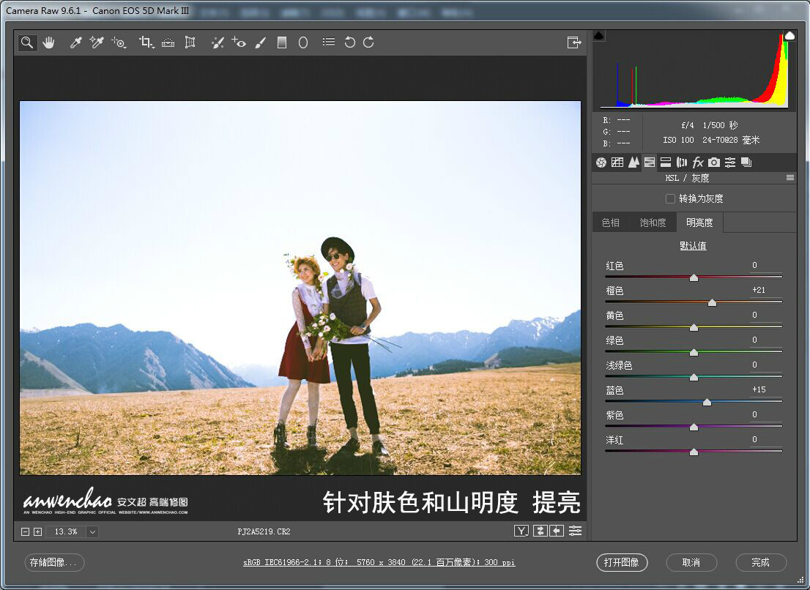Click the 红色 luminance slider handle
Image resolution: width=810 pixels, height=590 pixels.
(x=694, y=277)
